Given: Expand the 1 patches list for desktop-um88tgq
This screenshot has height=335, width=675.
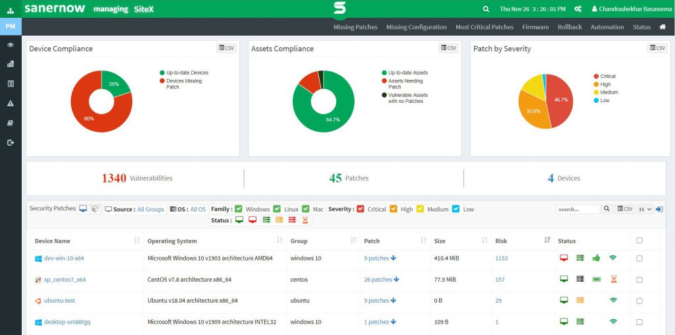Looking at the screenshot, I should pyautogui.click(x=380, y=322).
